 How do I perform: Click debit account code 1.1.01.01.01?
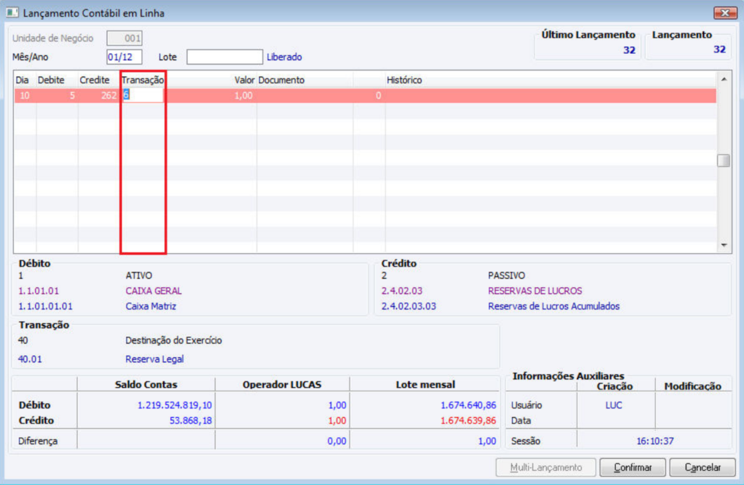click(45, 306)
